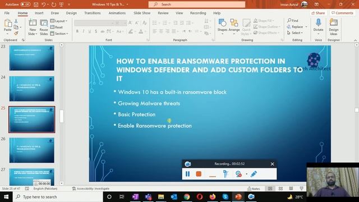
Task: Open Design Ideas pane
Action: click(x=334, y=27)
